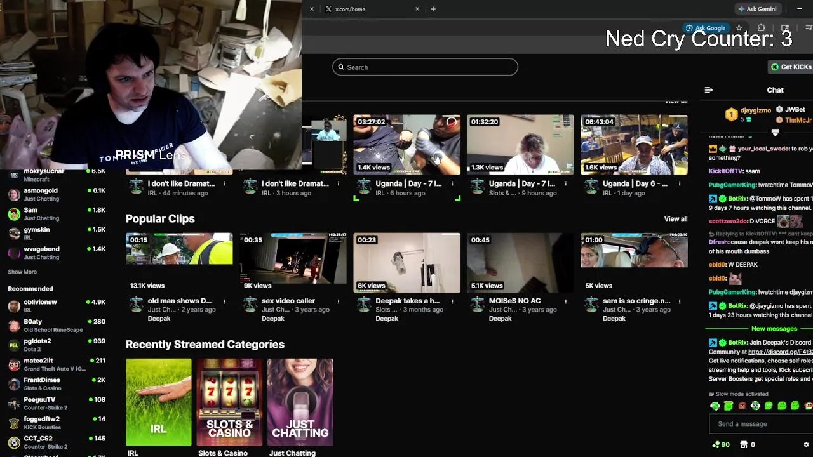Screen dimensions: 813x457
Task: Click the Discord invite link in chat
Action: [x=780, y=352]
